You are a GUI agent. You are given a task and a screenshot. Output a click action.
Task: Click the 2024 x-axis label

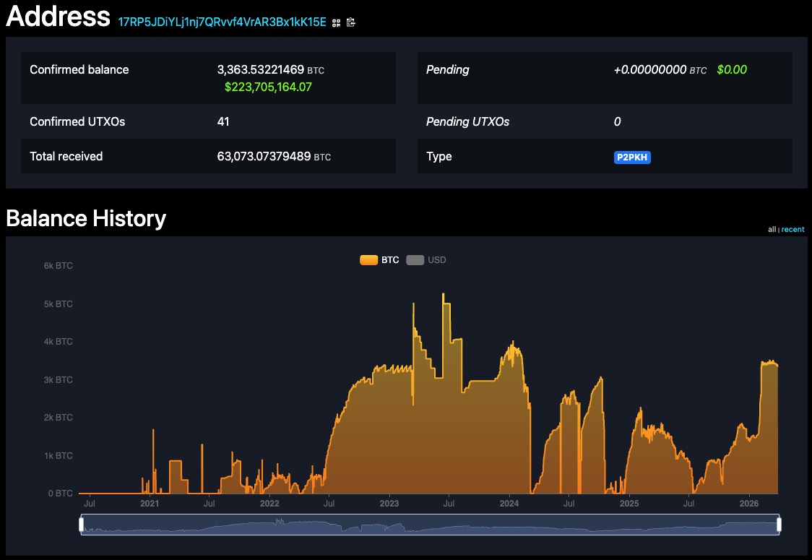[509, 504]
